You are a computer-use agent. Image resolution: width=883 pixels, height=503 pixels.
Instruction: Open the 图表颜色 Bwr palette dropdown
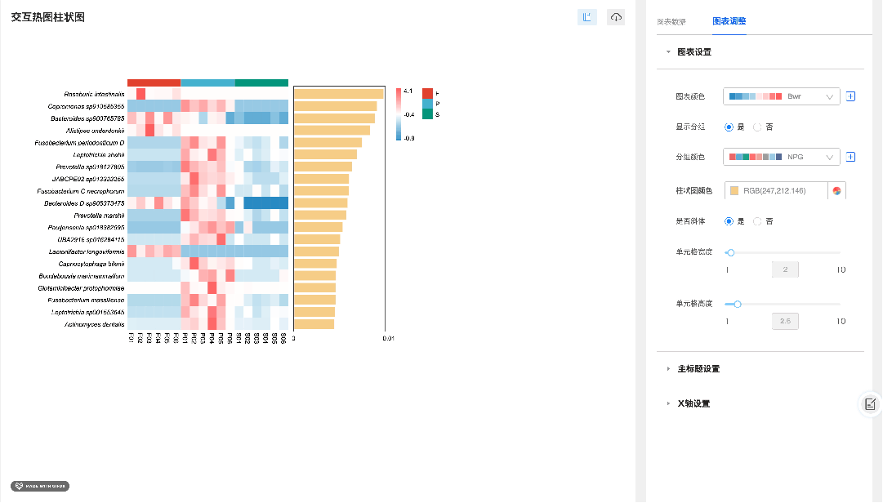(x=781, y=96)
